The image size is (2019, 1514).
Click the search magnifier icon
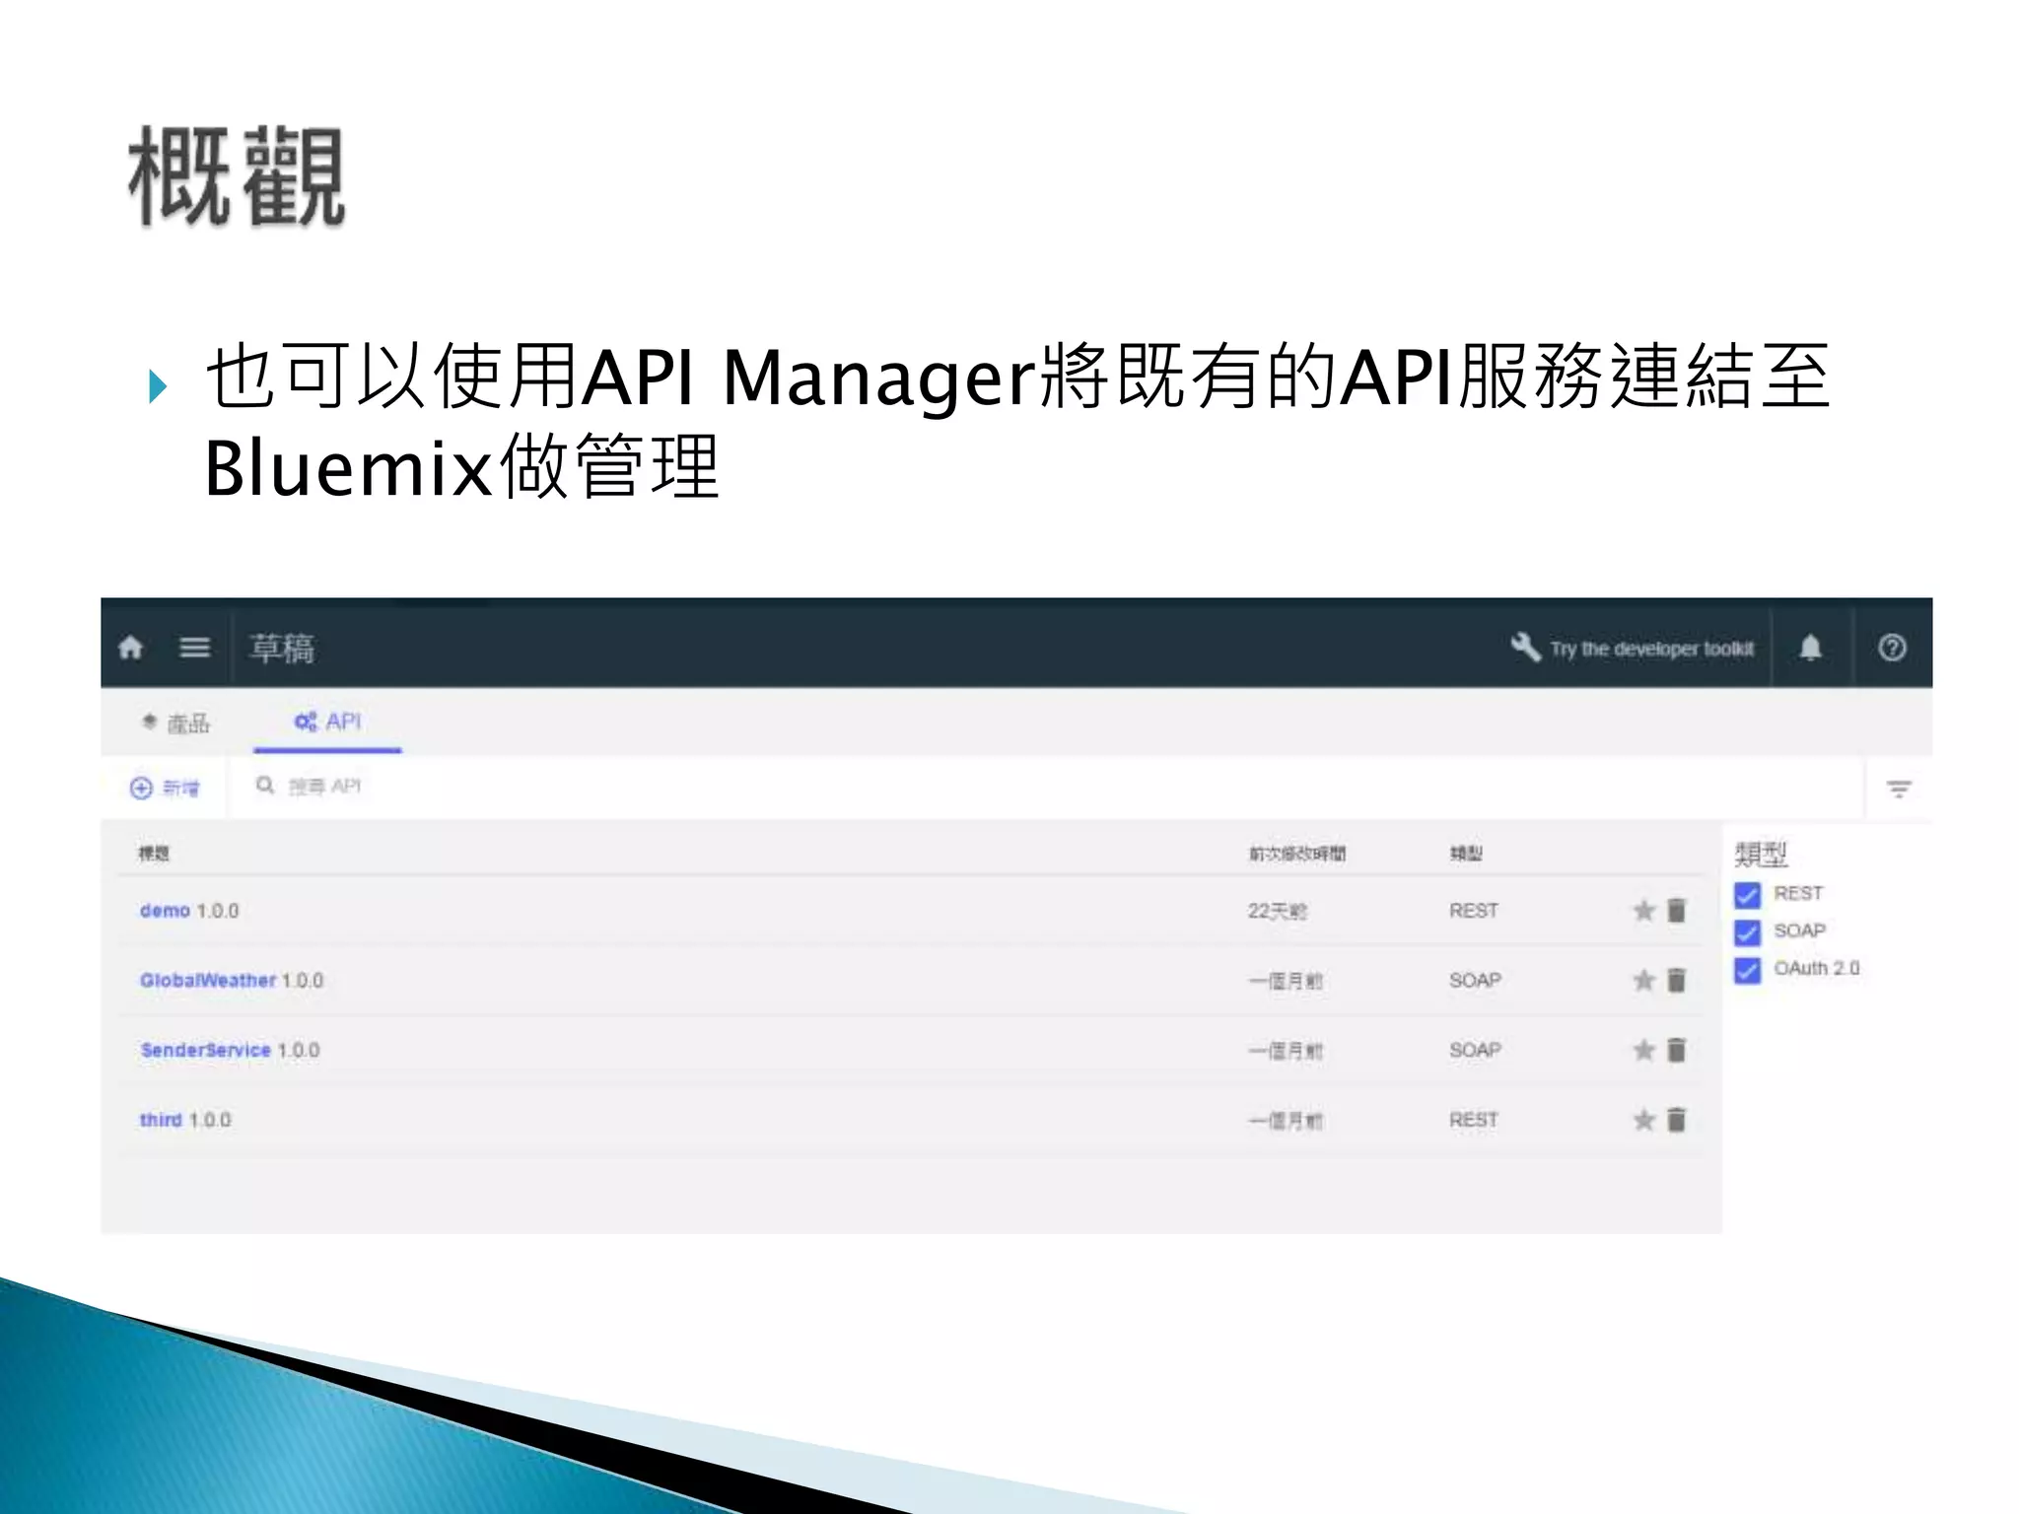[x=264, y=786]
